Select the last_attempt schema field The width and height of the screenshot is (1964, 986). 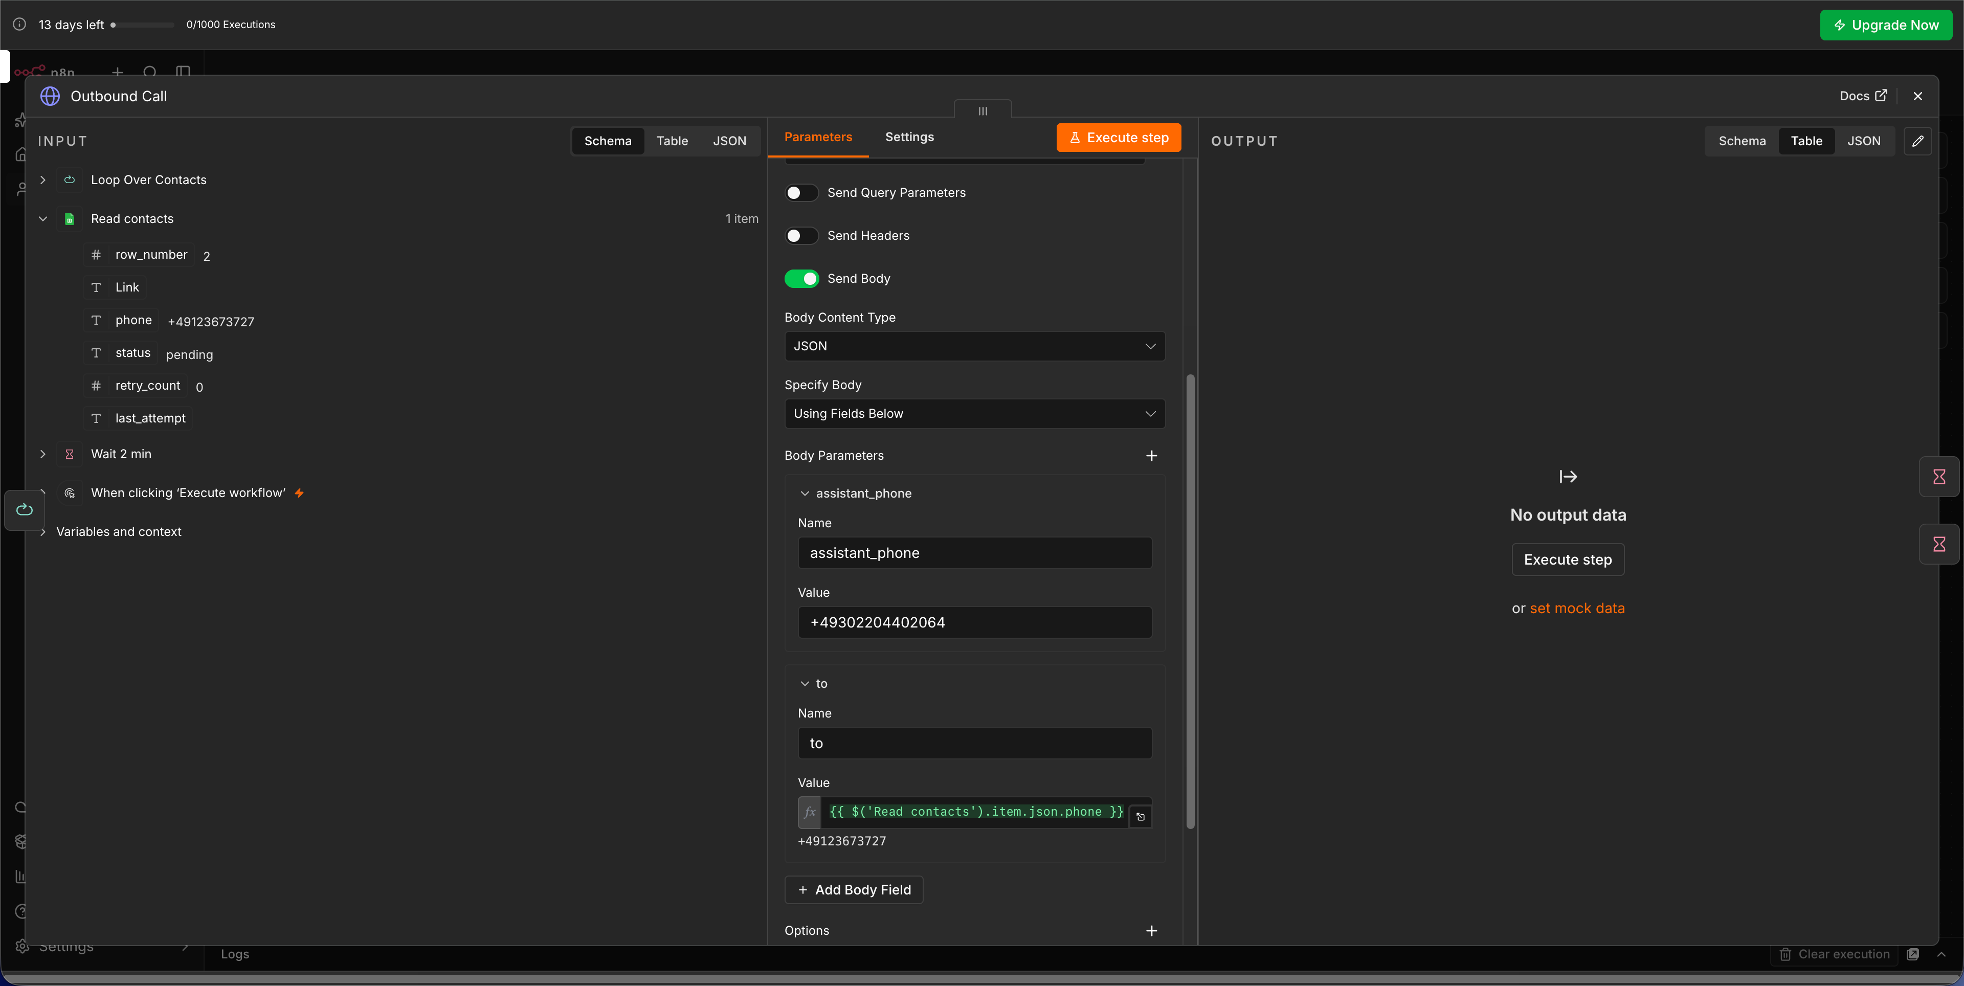(138, 419)
